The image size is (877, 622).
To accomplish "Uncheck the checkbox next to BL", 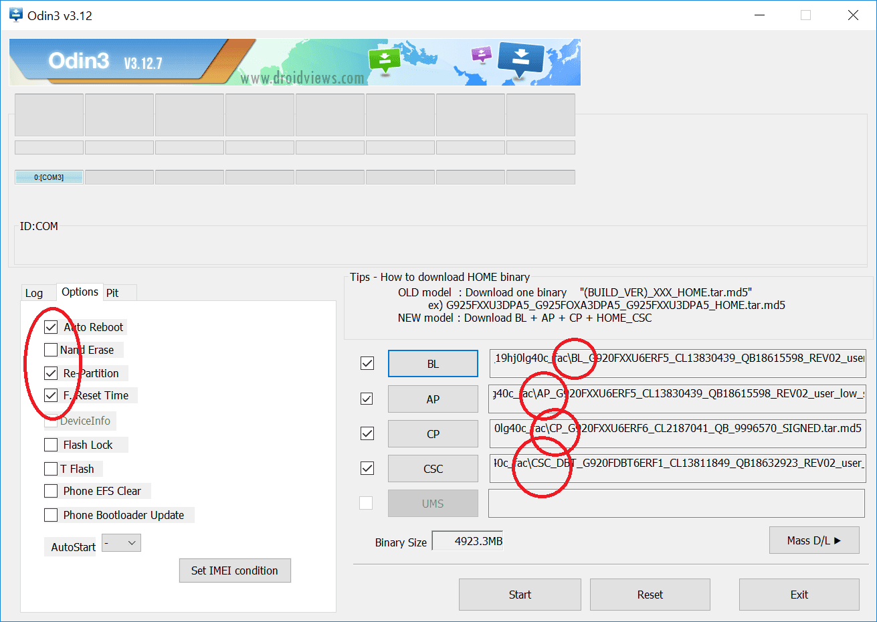I will click(367, 363).
